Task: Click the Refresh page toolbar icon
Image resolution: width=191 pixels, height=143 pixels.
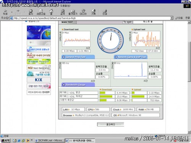Action: pos(41,12)
